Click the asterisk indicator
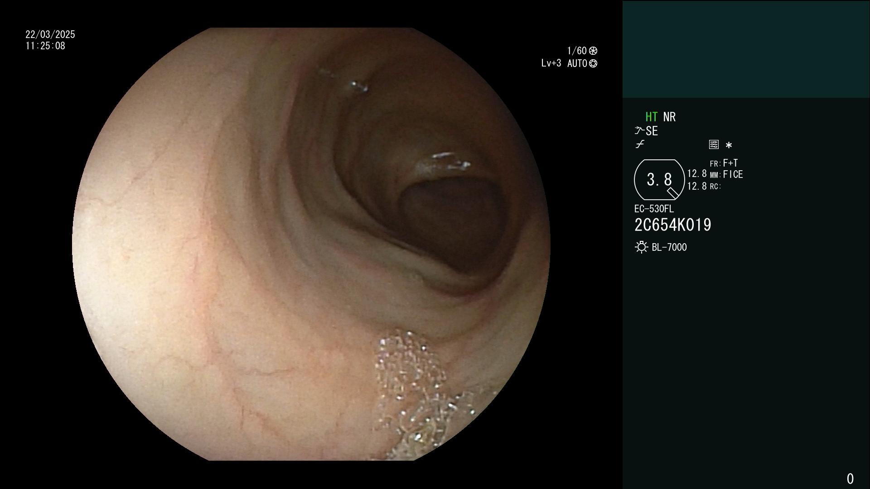This screenshot has height=489, width=870. [729, 145]
